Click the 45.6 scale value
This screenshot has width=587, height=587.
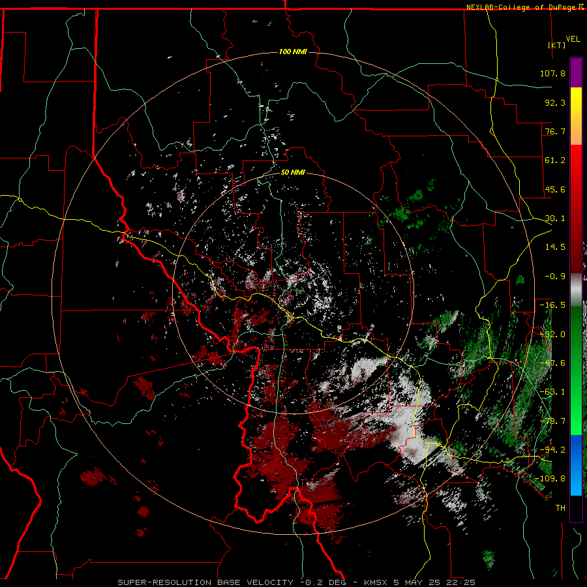click(555, 189)
